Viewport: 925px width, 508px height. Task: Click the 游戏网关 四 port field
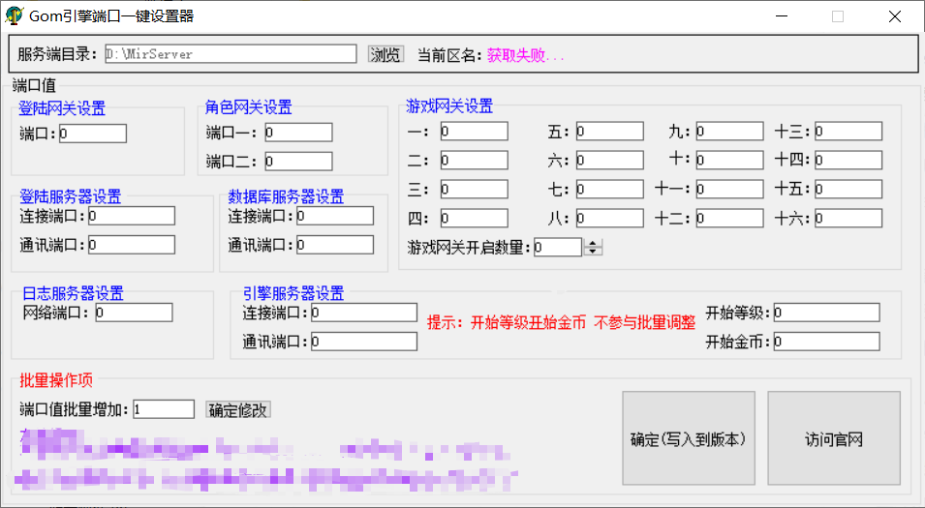coord(475,218)
